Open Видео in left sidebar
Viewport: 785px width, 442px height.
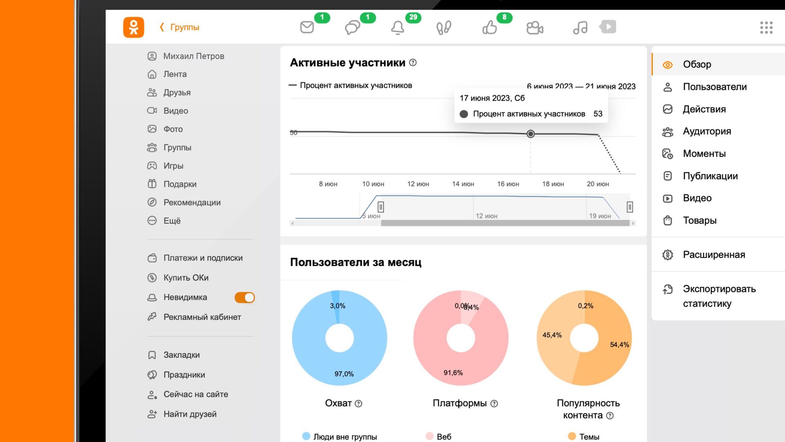click(x=168, y=111)
